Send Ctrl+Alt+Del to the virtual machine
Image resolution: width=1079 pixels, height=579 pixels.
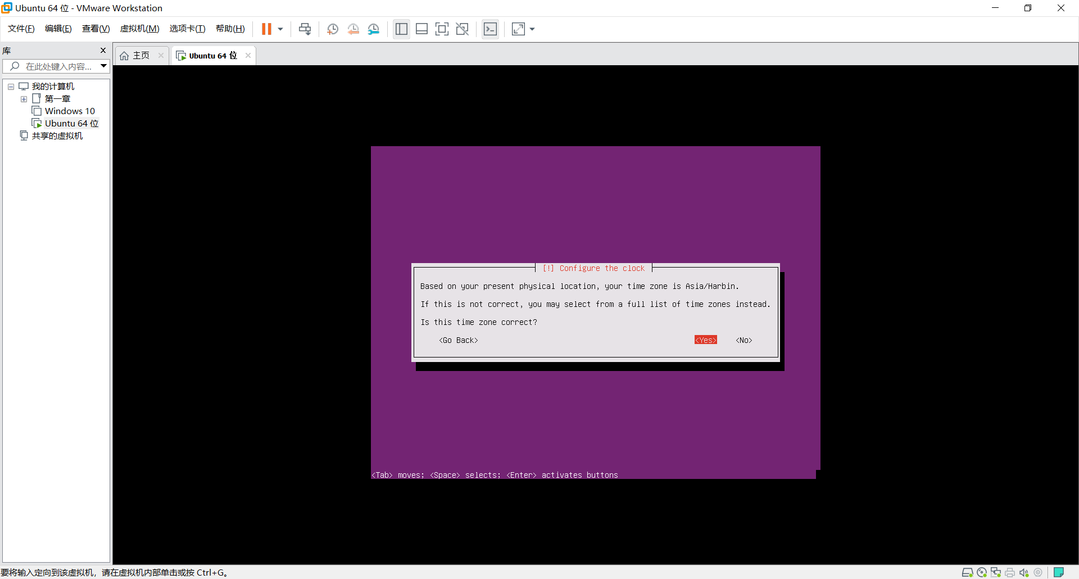[x=305, y=29]
